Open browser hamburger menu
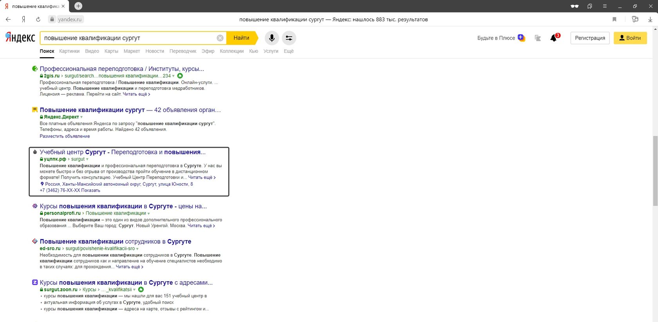The width and height of the screenshot is (658, 322). pyautogui.click(x=605, y=6)
